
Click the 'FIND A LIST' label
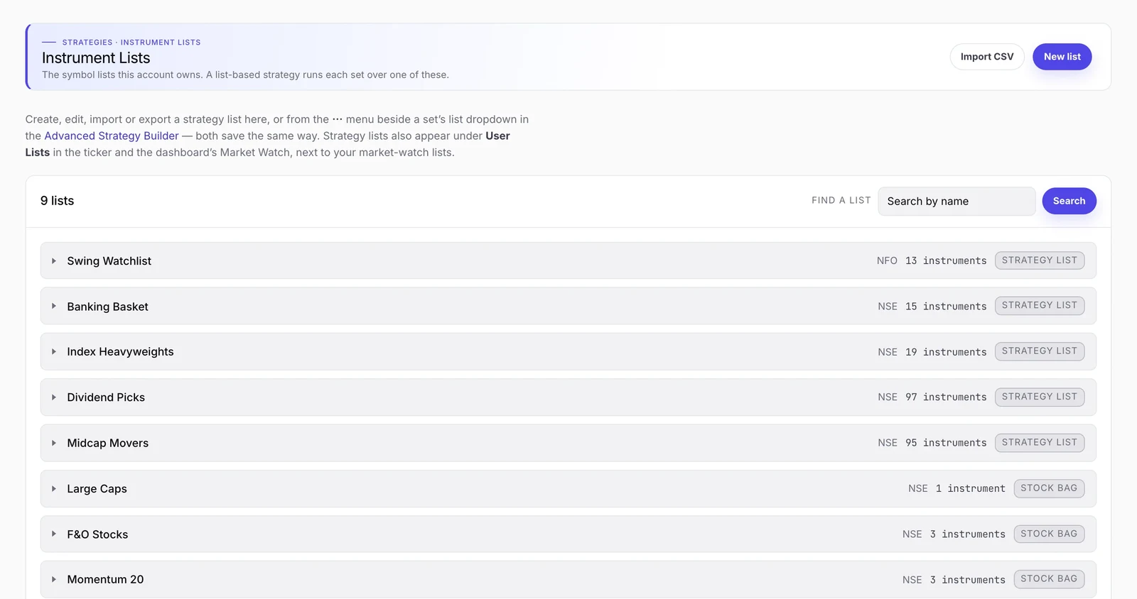click(841, 201)
